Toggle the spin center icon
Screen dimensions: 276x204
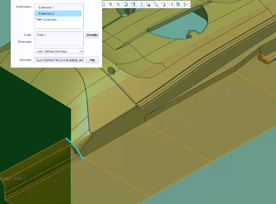[178, 4]
